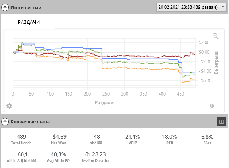Collapse the Итоги сессии section

5,7
